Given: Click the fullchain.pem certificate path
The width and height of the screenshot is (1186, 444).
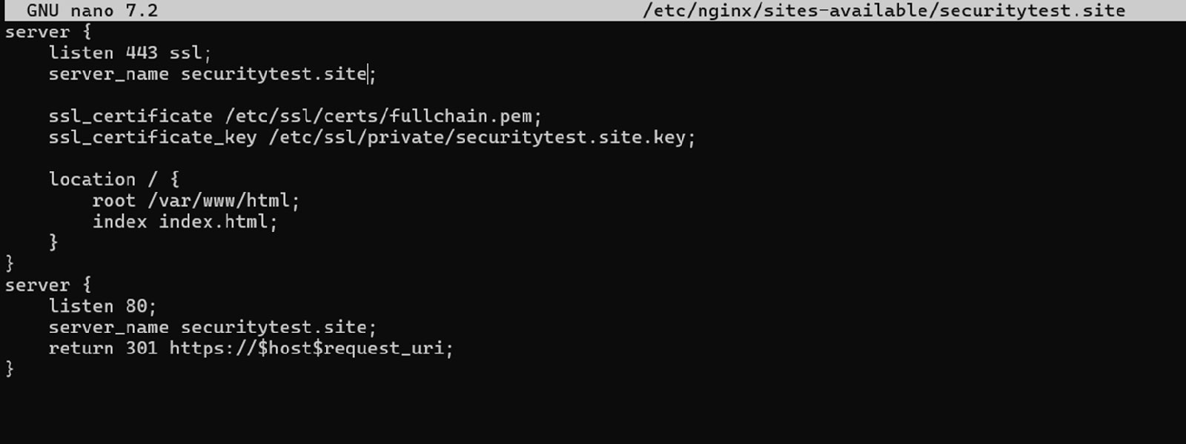Looking at the screenshot, I should [460, 116].
